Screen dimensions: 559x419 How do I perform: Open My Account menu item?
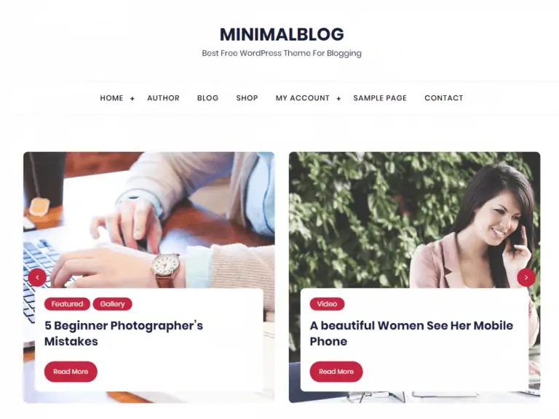pos(303,98)
